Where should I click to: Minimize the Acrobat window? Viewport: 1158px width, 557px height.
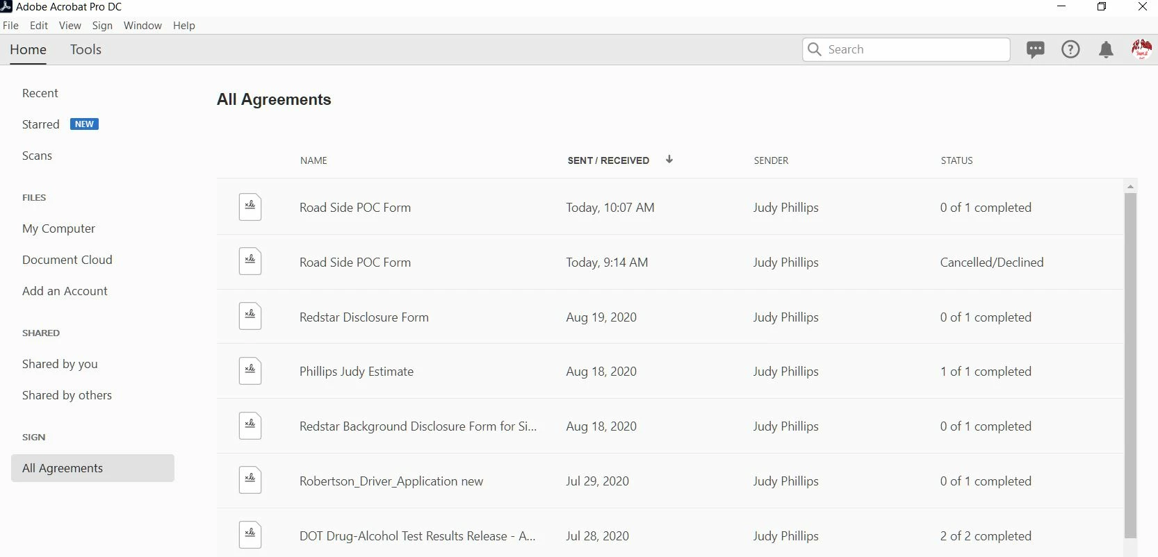[1061, 7]
